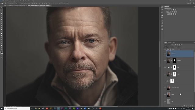
Task: Select the Hand tool
Action: point(2,46)
